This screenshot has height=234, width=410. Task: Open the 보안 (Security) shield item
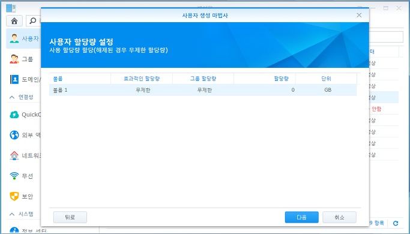click(23, 196)
